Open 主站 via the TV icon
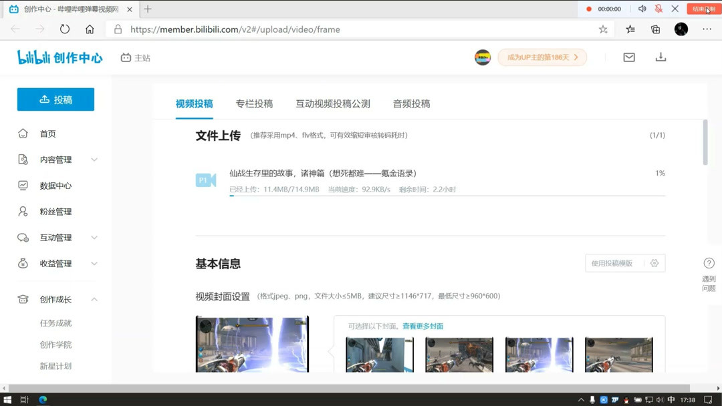The image size is (722, 406). [x=136, y=59]
